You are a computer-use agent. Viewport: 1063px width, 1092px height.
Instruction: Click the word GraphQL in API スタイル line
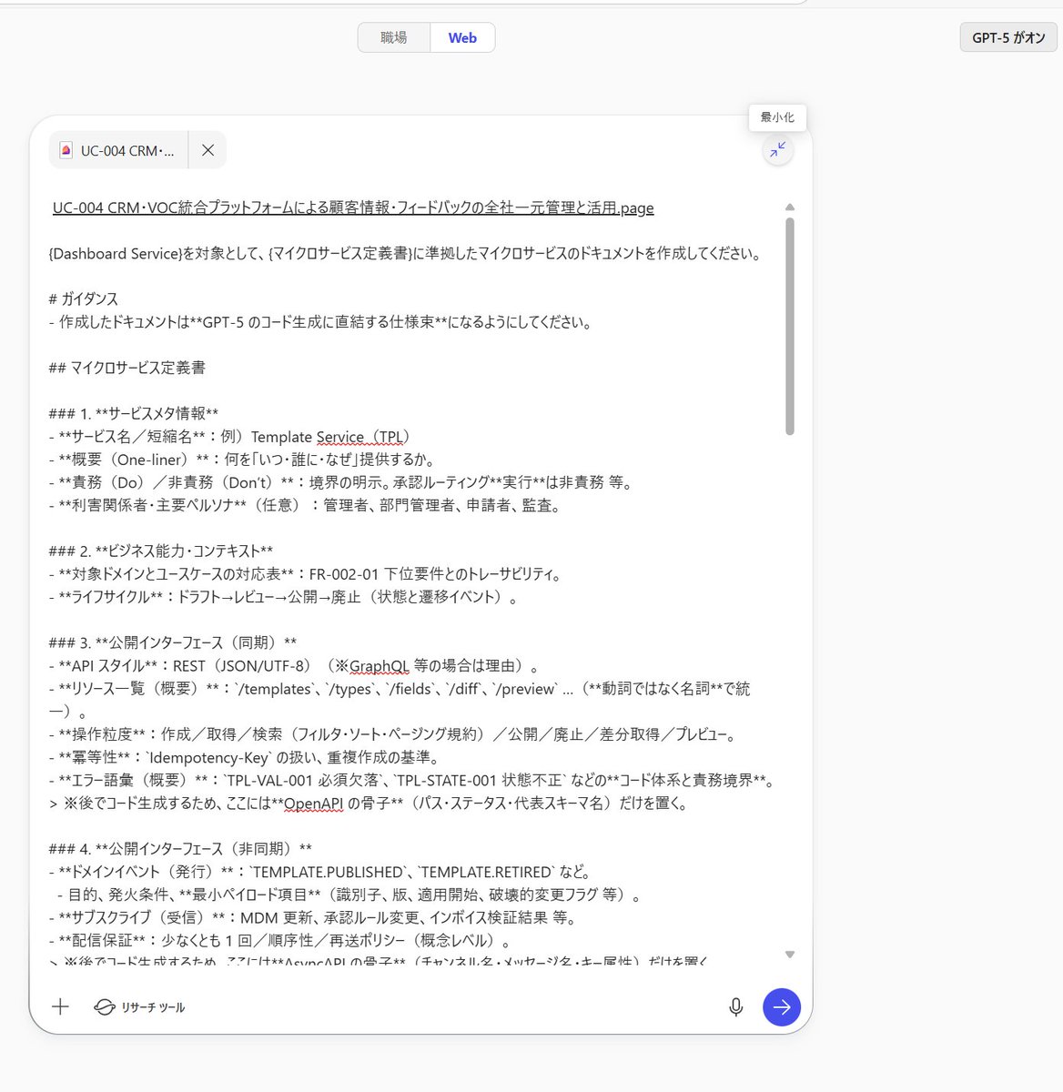380,666
